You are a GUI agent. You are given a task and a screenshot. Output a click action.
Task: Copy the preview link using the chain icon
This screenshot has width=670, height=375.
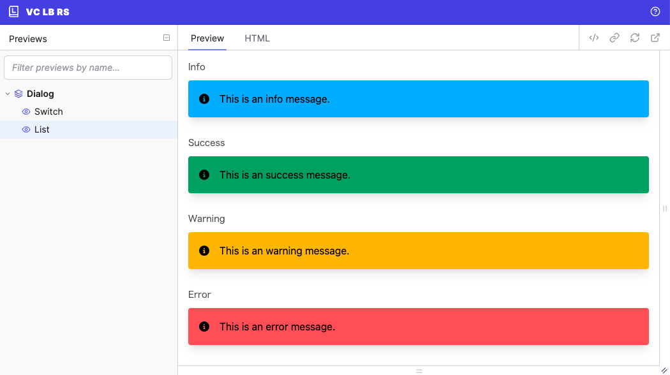click(x=614, y=38)
